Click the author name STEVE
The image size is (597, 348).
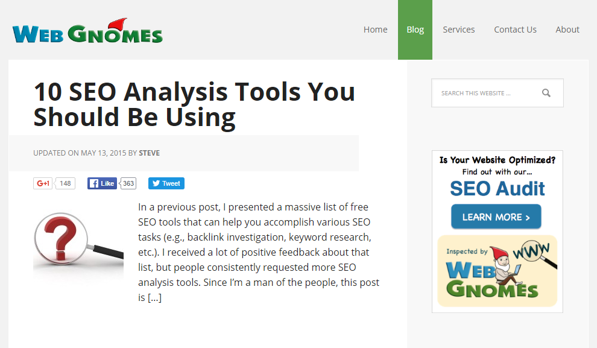[149, 153]
